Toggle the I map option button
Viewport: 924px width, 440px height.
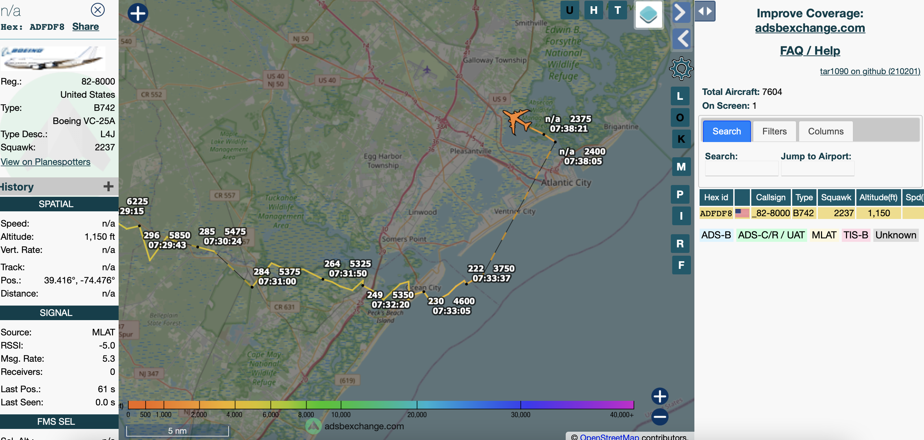[681, 216]
